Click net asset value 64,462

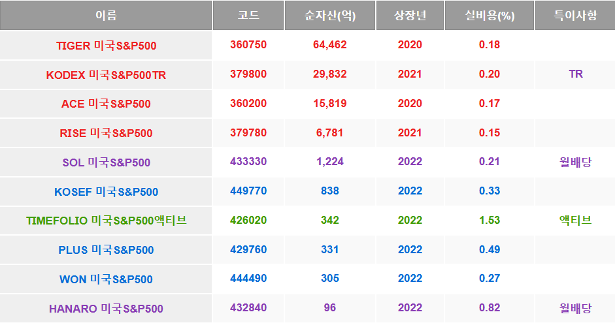330,44
